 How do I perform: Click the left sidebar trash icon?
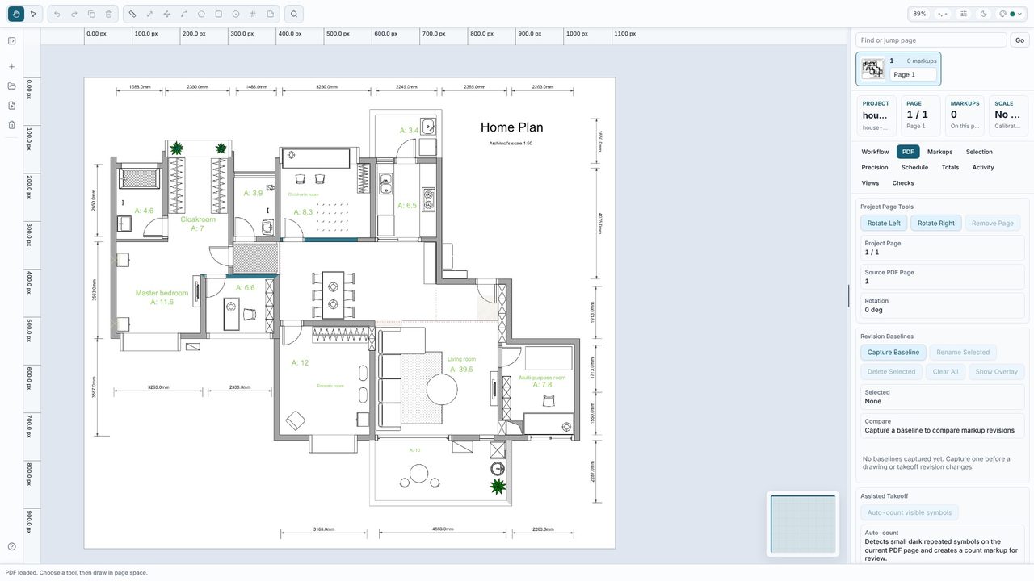tap(12, 125)
